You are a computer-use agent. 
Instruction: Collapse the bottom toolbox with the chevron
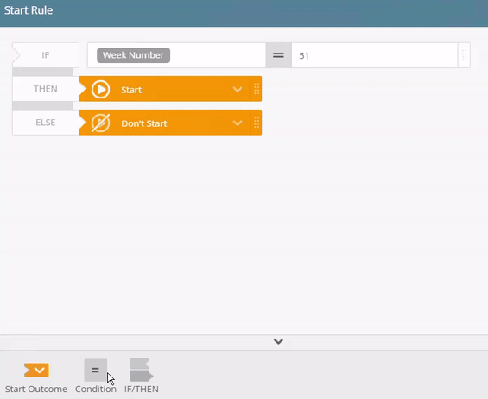278,341
